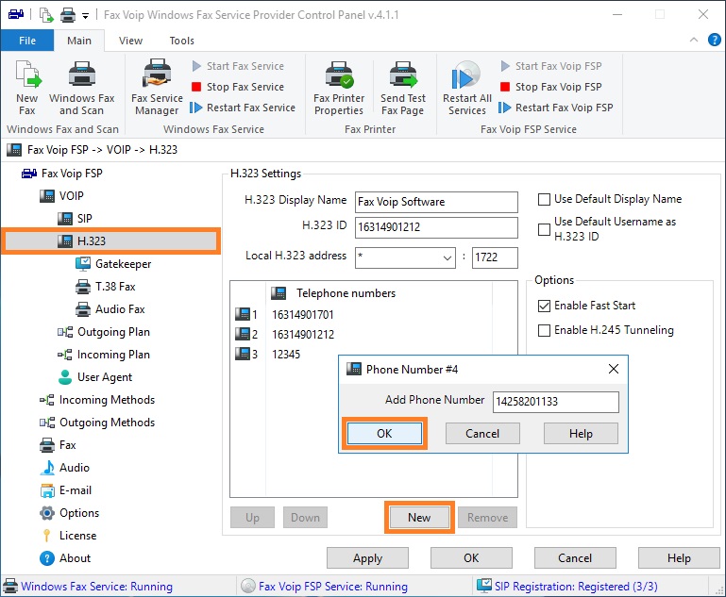The image size is (726, 597).
Task: Select SIP tree item
Action: [75, 219]
